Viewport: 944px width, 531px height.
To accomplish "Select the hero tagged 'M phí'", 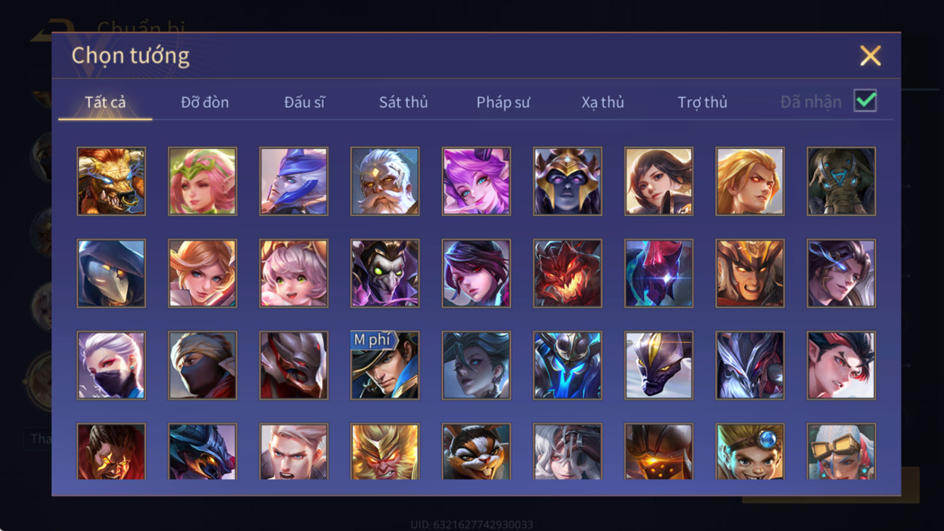I will [x=385, y=365].
